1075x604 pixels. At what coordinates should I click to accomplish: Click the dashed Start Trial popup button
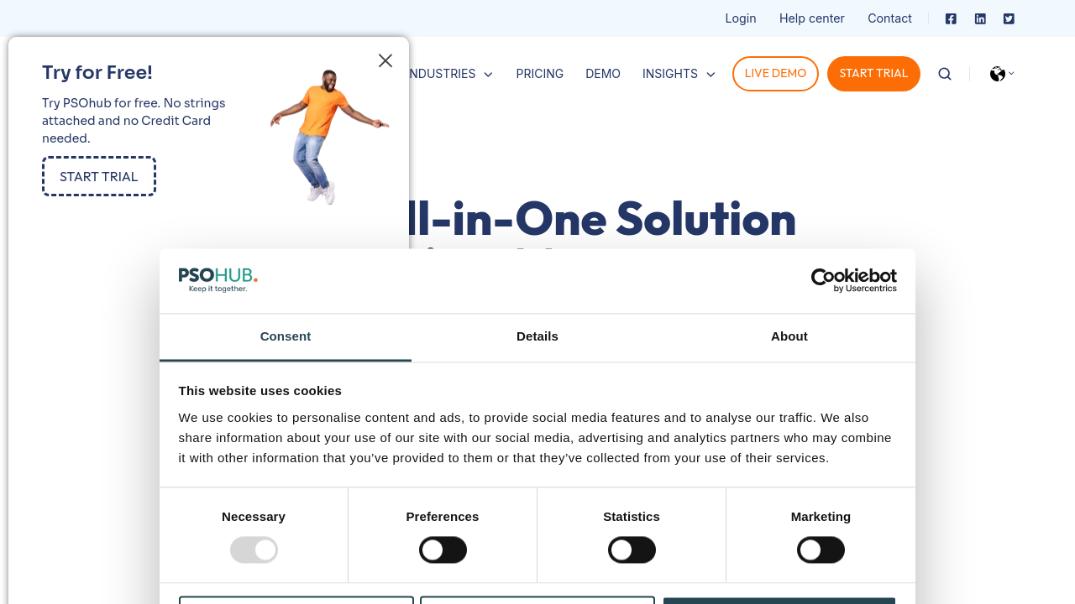[x=99, y=176]
